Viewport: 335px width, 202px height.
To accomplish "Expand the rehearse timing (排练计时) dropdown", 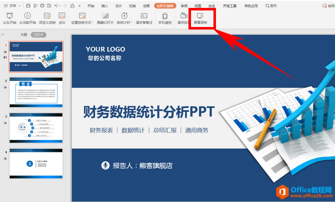I will [x=131, y=23].
